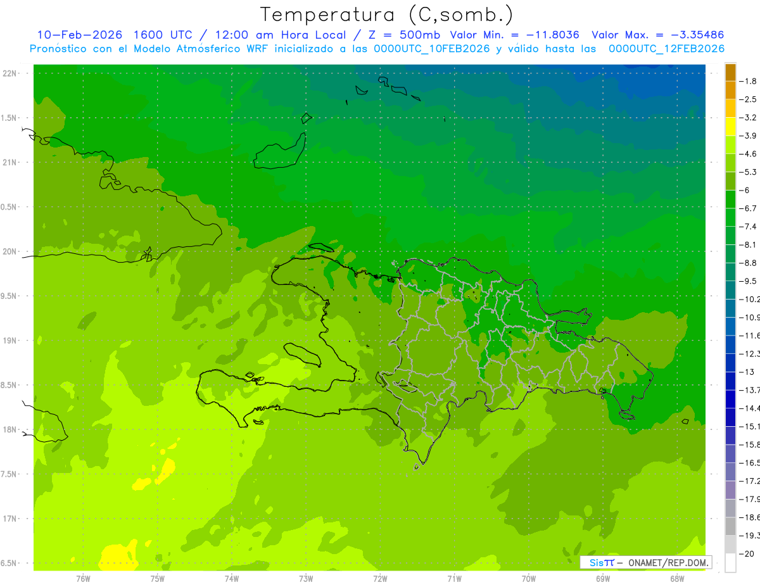Pick the dark blue swatch between -13.7 and -14.4
The height and width of the screenshot is (587, 760).
730,400
